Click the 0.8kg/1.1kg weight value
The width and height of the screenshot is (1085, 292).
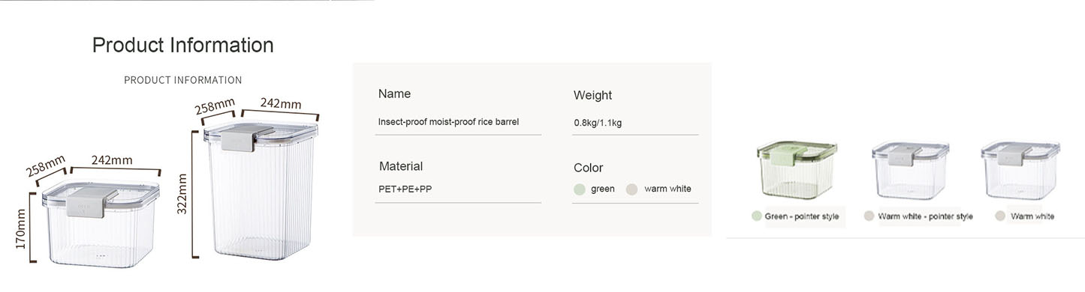click(598, 123)
